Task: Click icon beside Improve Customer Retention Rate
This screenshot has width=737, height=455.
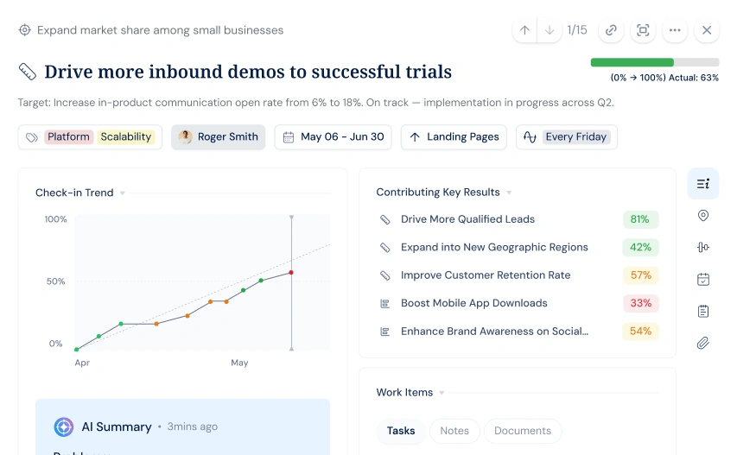Action: pos(385,275)
